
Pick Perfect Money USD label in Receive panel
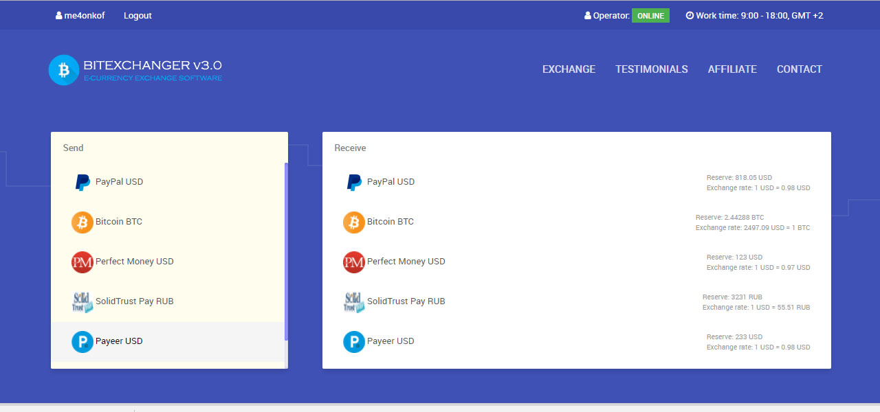(406, 262)
